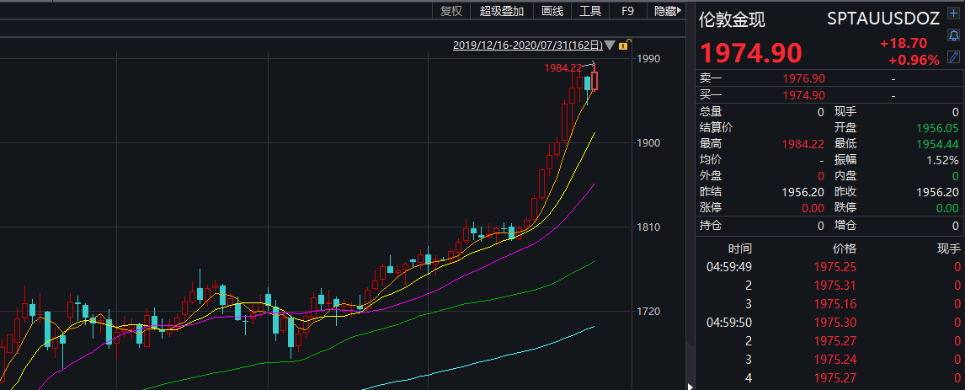
Task: Click the +0.96% change percentage
Action: click(914, 61)
